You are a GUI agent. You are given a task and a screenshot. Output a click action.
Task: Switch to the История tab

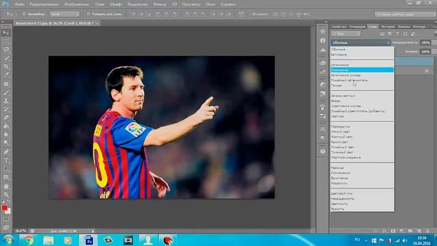(x=388, y=27)
